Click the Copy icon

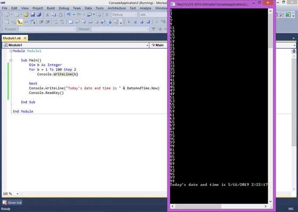(54, 14)
